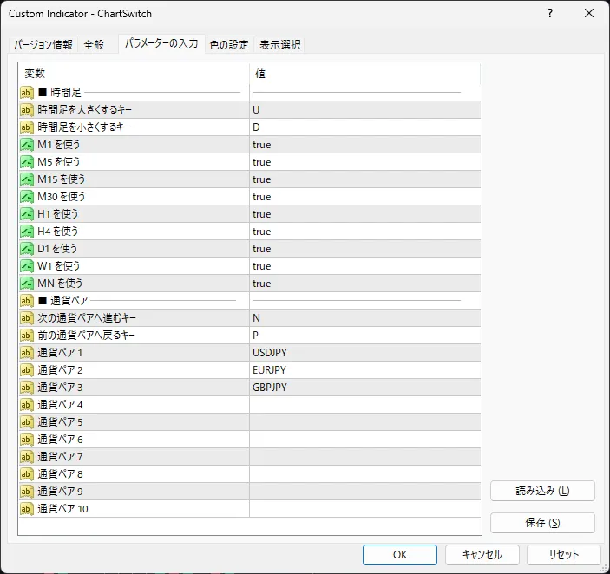Select the true value for M30 を使う
The width and height of the screenshot is (610, 574).
pos(262,197)
